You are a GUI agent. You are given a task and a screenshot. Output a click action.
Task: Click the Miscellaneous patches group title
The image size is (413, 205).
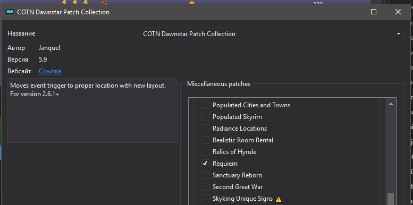[218, 84]
